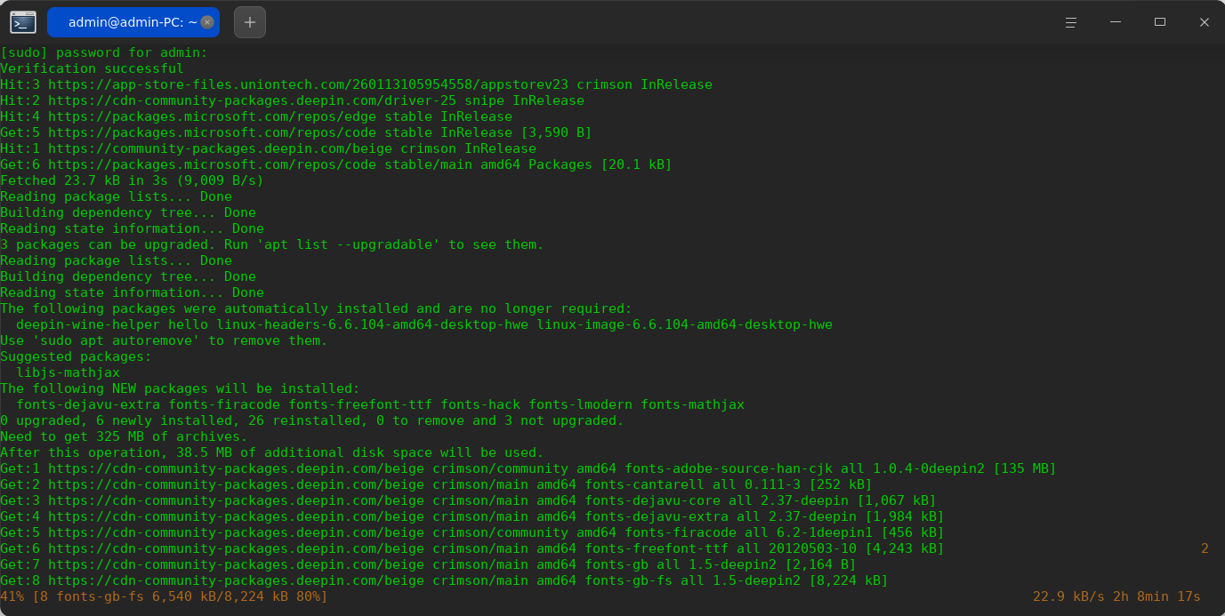The width and height of the screenshot is (1225, 616).
Task: Click the fonts-dejavu-extra fonts-firacode package list line
Action: tap(380, 404)
